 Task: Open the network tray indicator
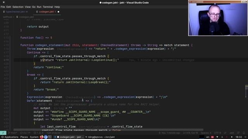coord(217,137)
